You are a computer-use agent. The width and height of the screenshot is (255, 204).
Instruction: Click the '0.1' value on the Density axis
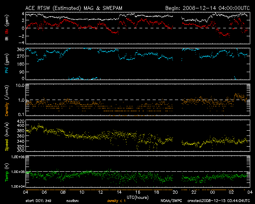21,114
